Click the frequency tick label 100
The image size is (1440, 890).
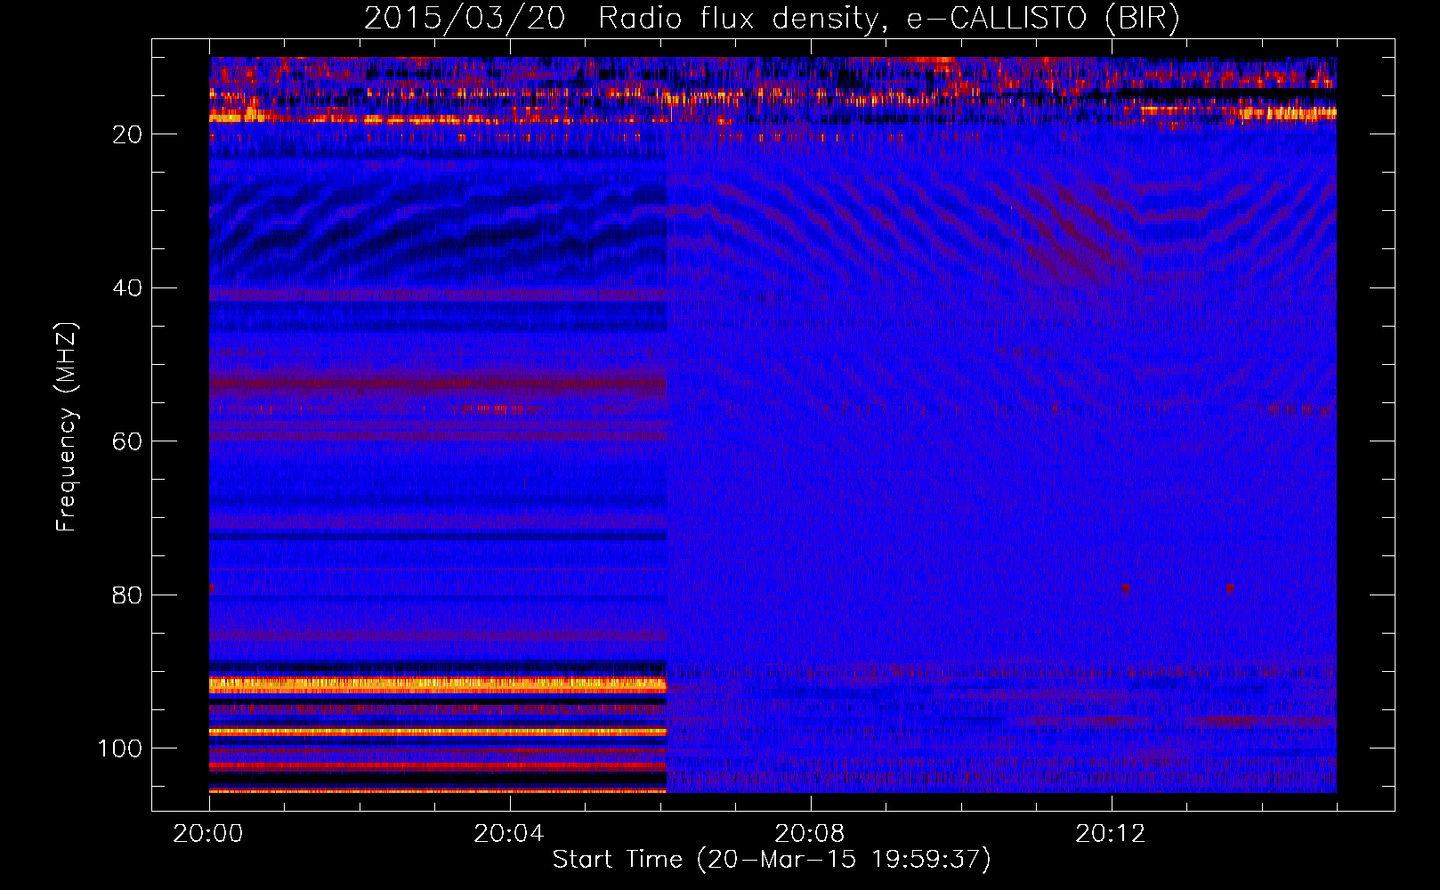click(120, 748)
